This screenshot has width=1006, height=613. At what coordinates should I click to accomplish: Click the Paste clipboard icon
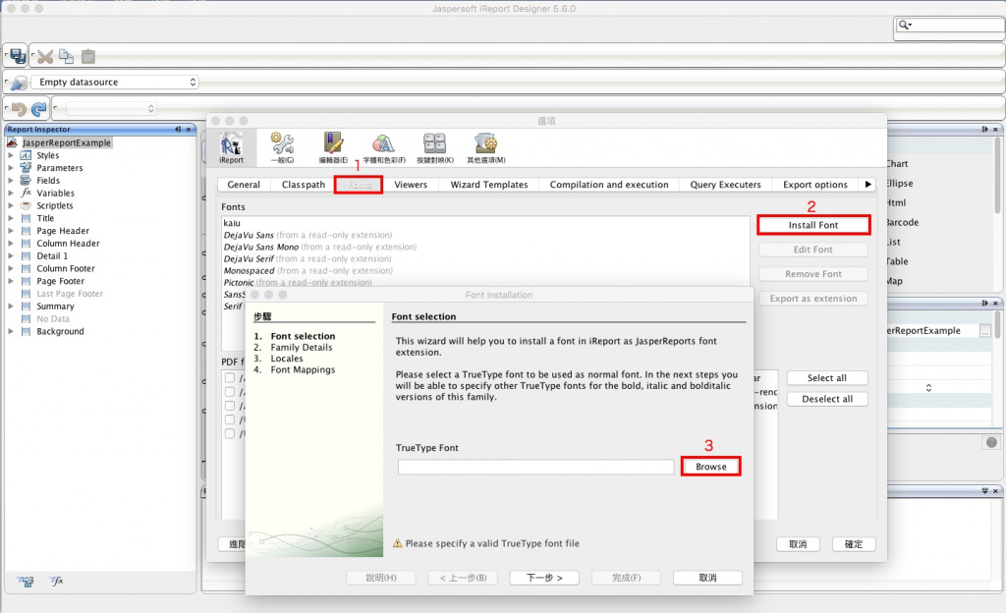tap(88, 56)
